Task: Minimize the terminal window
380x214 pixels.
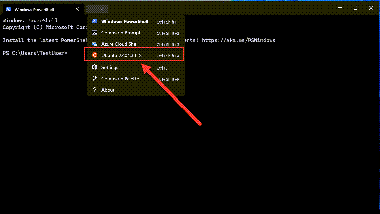Action: [x=340, y=8]
